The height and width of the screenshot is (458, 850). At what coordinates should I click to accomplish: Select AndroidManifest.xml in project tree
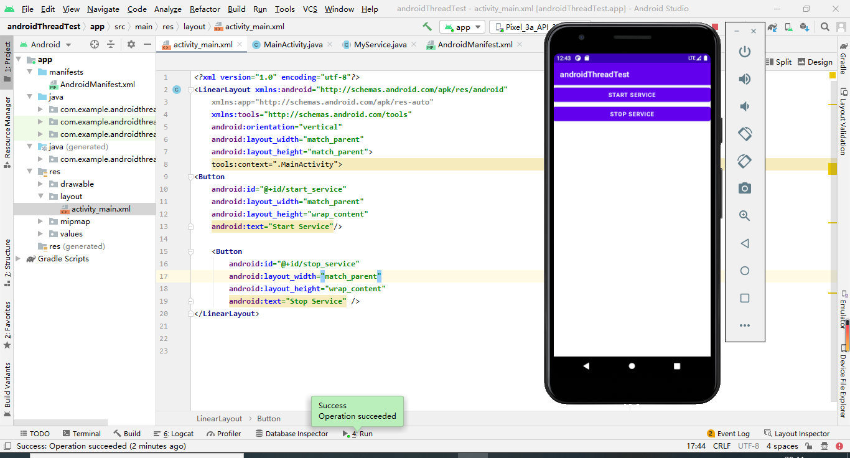(98, 85)
